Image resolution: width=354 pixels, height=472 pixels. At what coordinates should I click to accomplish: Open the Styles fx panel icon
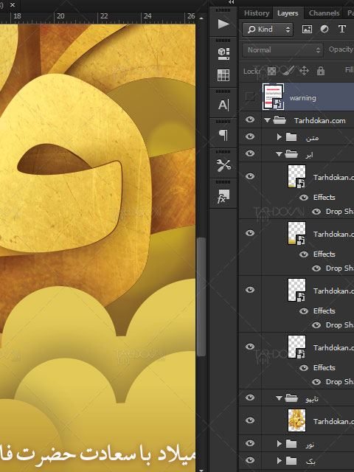(x=223, y=196)
